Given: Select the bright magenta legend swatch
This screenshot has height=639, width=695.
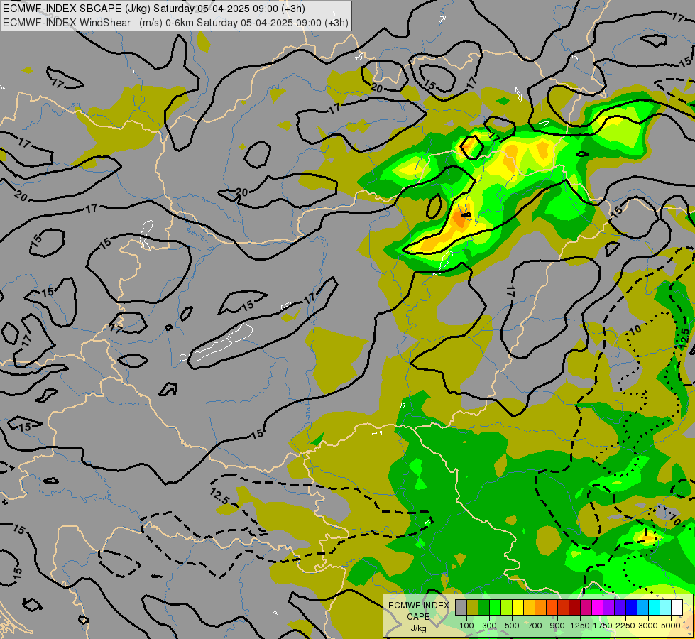Looking at the screenshot, I should [597, 607].
